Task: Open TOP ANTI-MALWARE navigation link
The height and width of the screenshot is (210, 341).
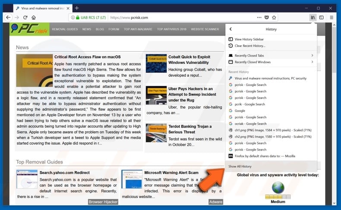Action: (138, 29)
